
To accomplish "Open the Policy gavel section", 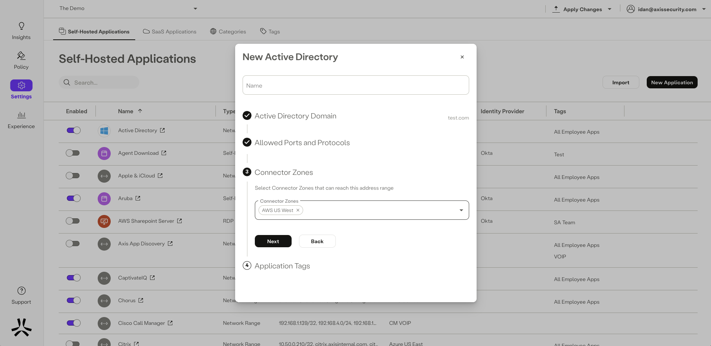I will click(21, 61).
